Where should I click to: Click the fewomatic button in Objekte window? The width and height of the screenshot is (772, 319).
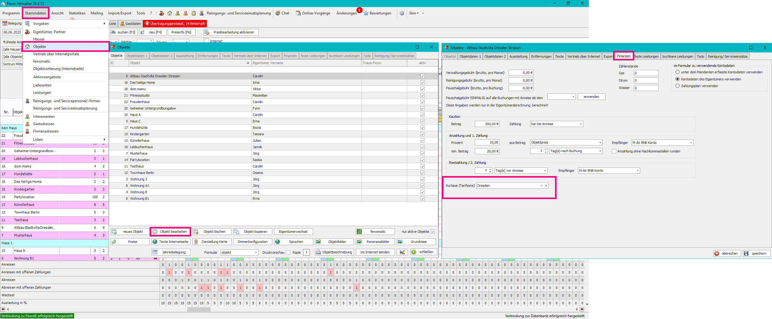coord(375,232)
